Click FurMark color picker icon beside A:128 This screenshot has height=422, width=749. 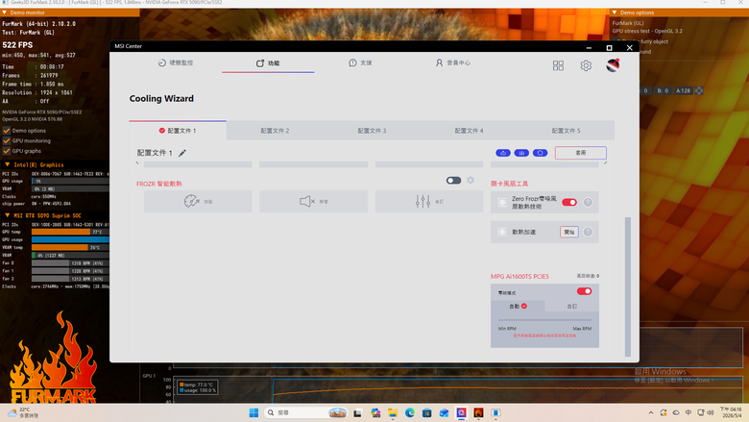tap(699, 90)
